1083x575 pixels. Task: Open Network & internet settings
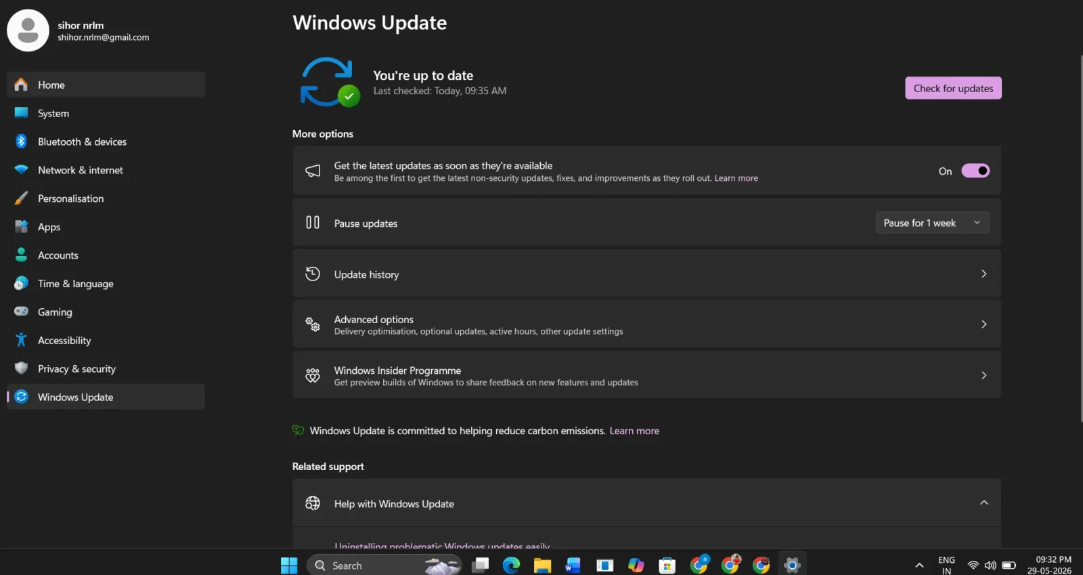click(106, 170)
